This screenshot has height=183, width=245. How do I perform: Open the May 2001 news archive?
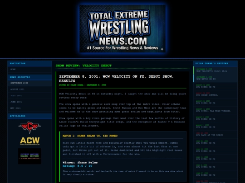[x=29, y=108]
